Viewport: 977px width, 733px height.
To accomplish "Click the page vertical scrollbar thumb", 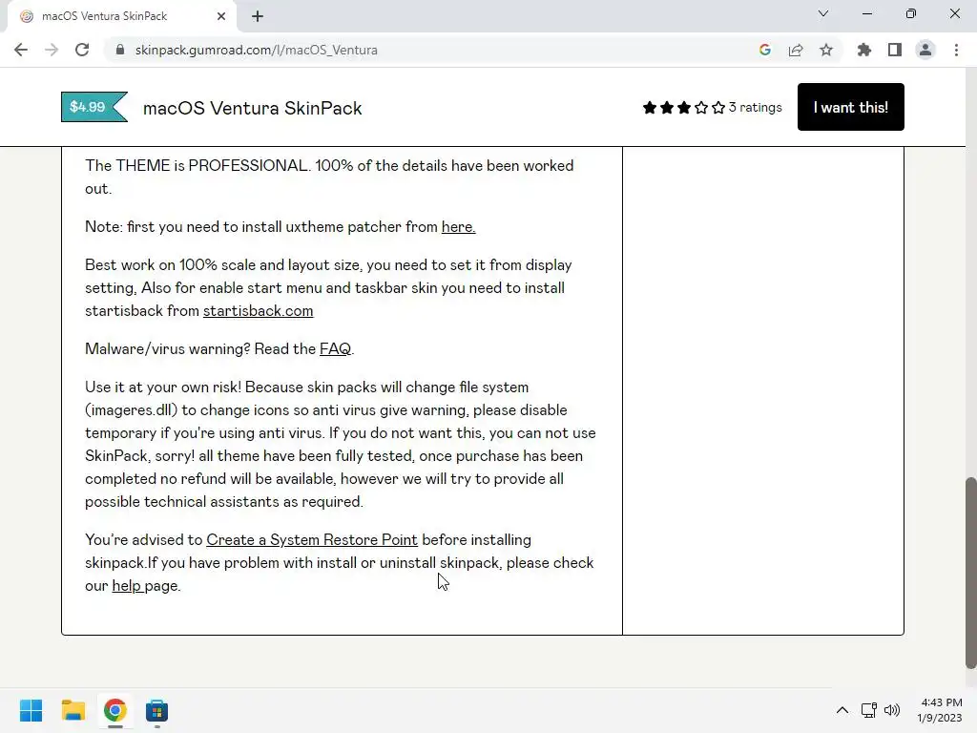I will [970, 573].
